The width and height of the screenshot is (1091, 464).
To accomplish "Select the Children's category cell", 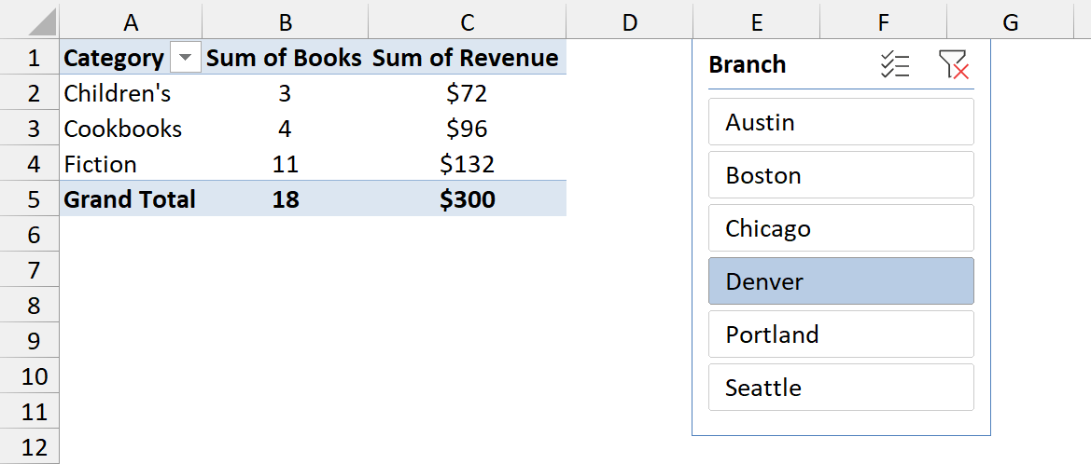I will 131,93.
